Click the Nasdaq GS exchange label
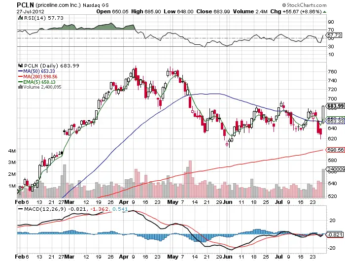The image size is (345, 261). [x=96, y=5]
